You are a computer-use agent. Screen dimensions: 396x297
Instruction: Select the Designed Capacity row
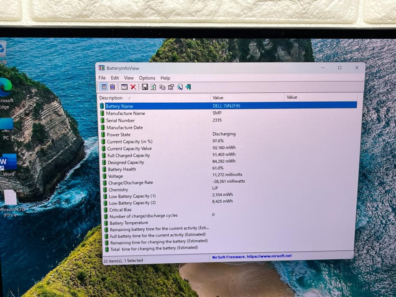click(x=126, y=162)
